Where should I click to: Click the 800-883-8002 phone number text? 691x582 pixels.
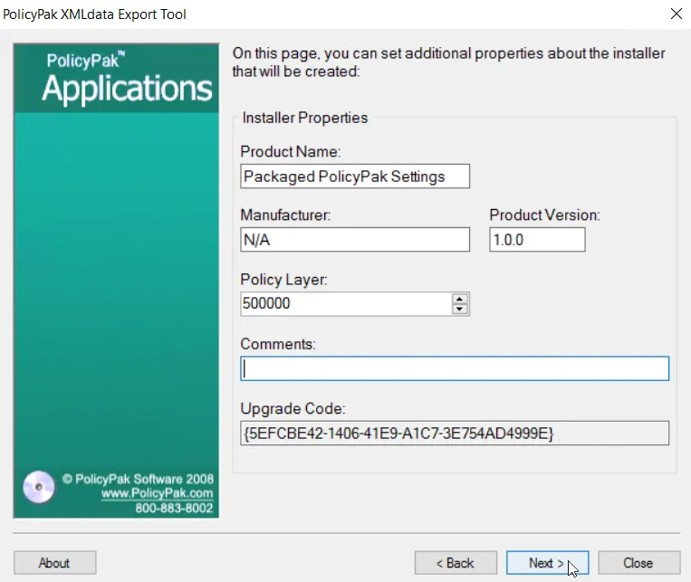[174, 508]
